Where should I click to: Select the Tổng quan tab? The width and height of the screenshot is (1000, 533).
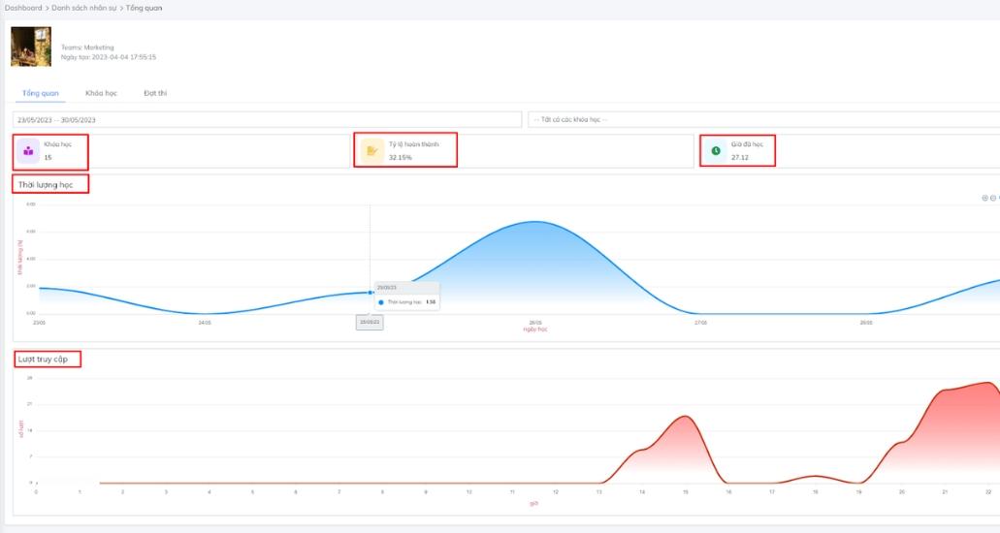coord(40,93)
